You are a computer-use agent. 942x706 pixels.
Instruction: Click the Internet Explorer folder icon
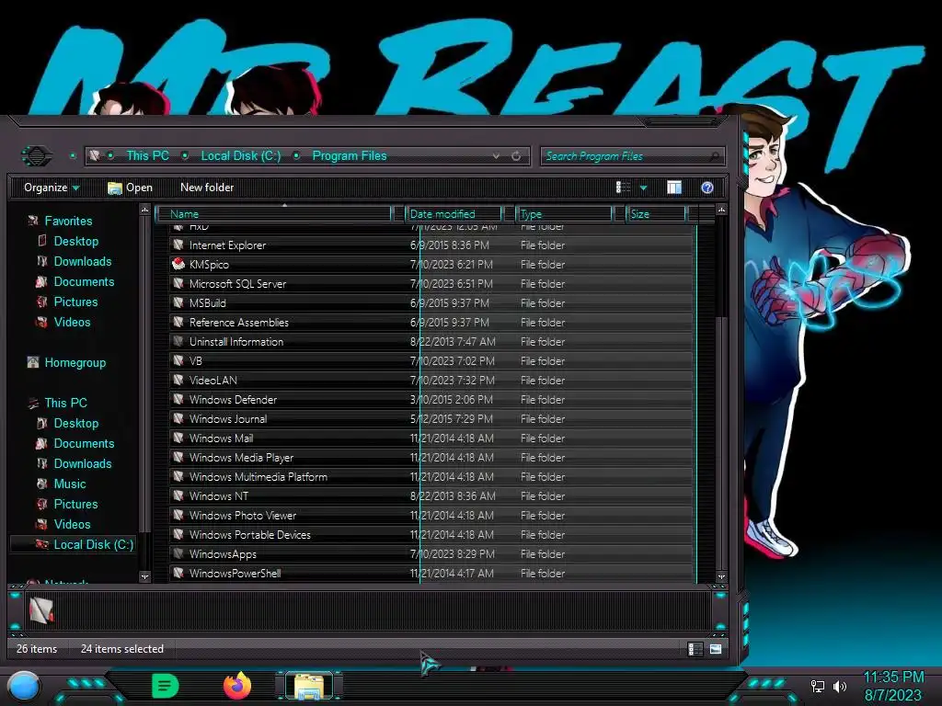click(x=178, y=245)
